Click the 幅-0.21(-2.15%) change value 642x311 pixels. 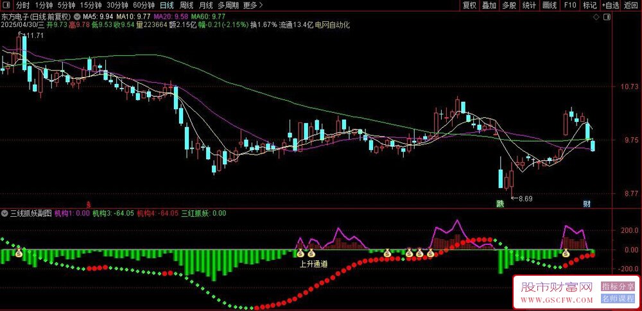224,25
